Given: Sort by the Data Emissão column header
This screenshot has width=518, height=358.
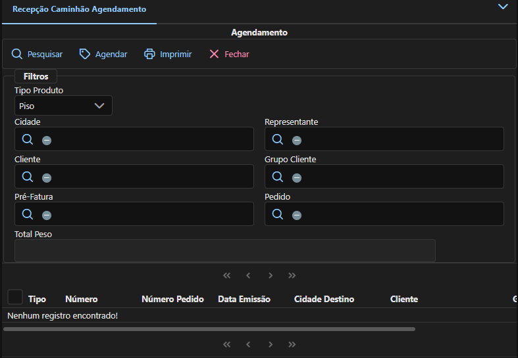Looking at the screenshot, I should point(244,299).
